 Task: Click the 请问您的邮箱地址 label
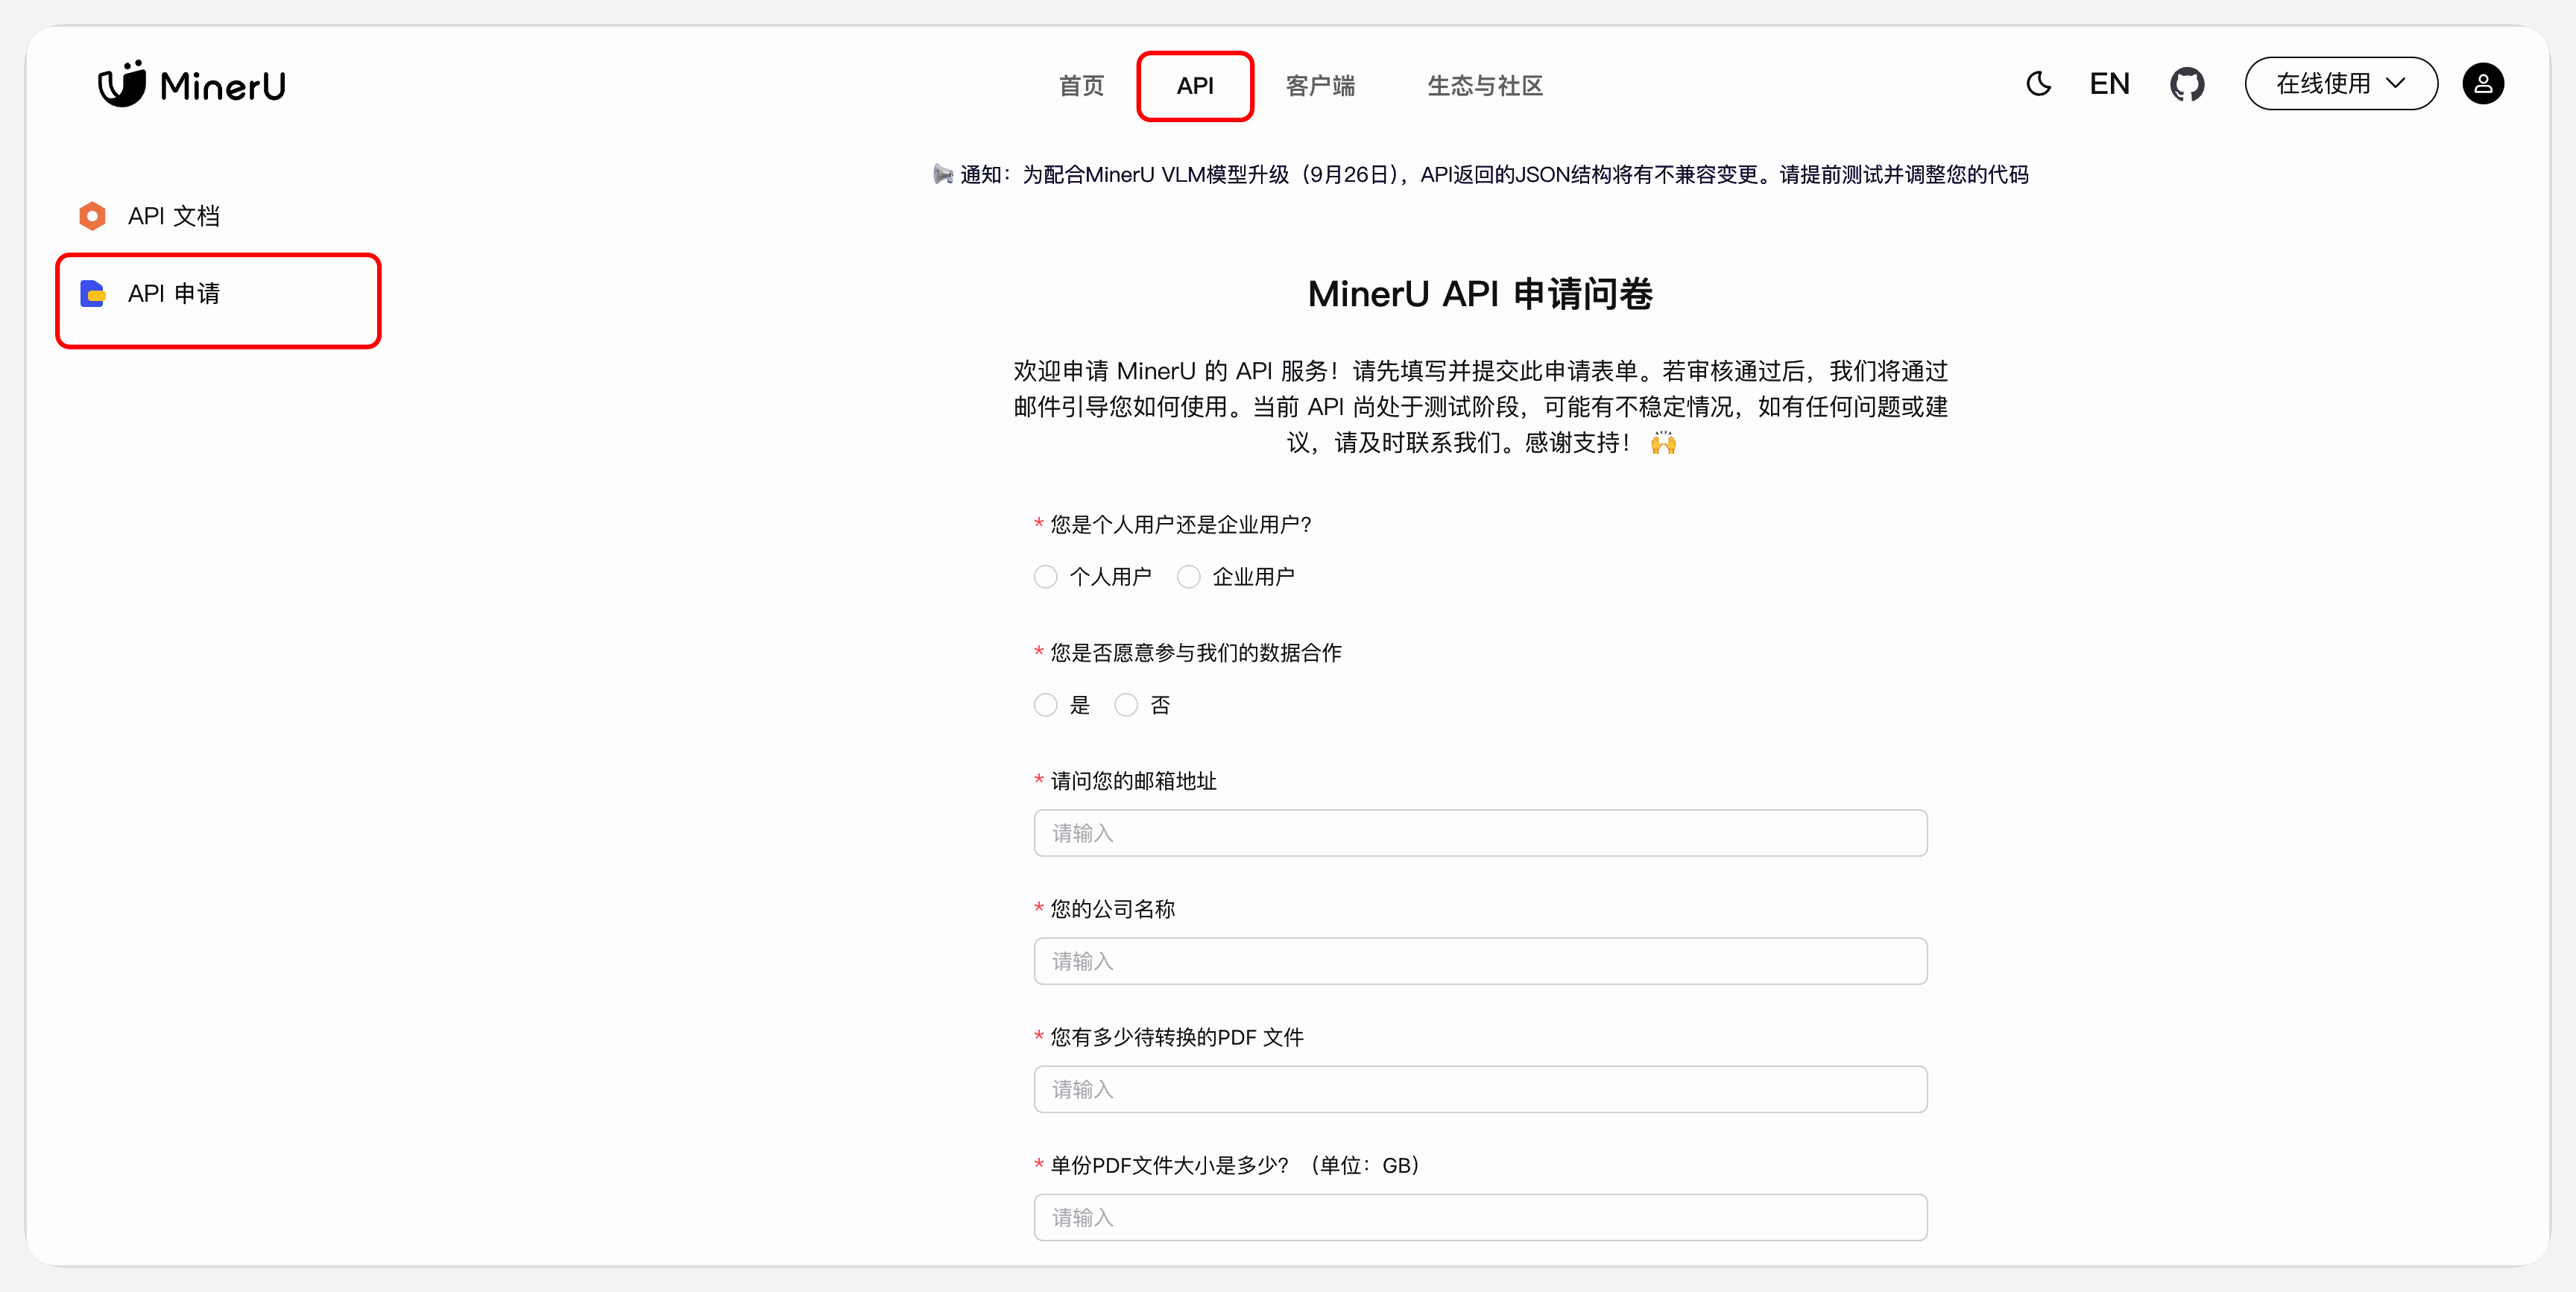point(1133,781)
